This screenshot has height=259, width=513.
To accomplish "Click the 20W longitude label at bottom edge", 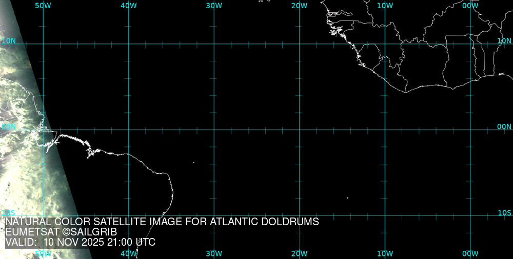I will [299, 253].
